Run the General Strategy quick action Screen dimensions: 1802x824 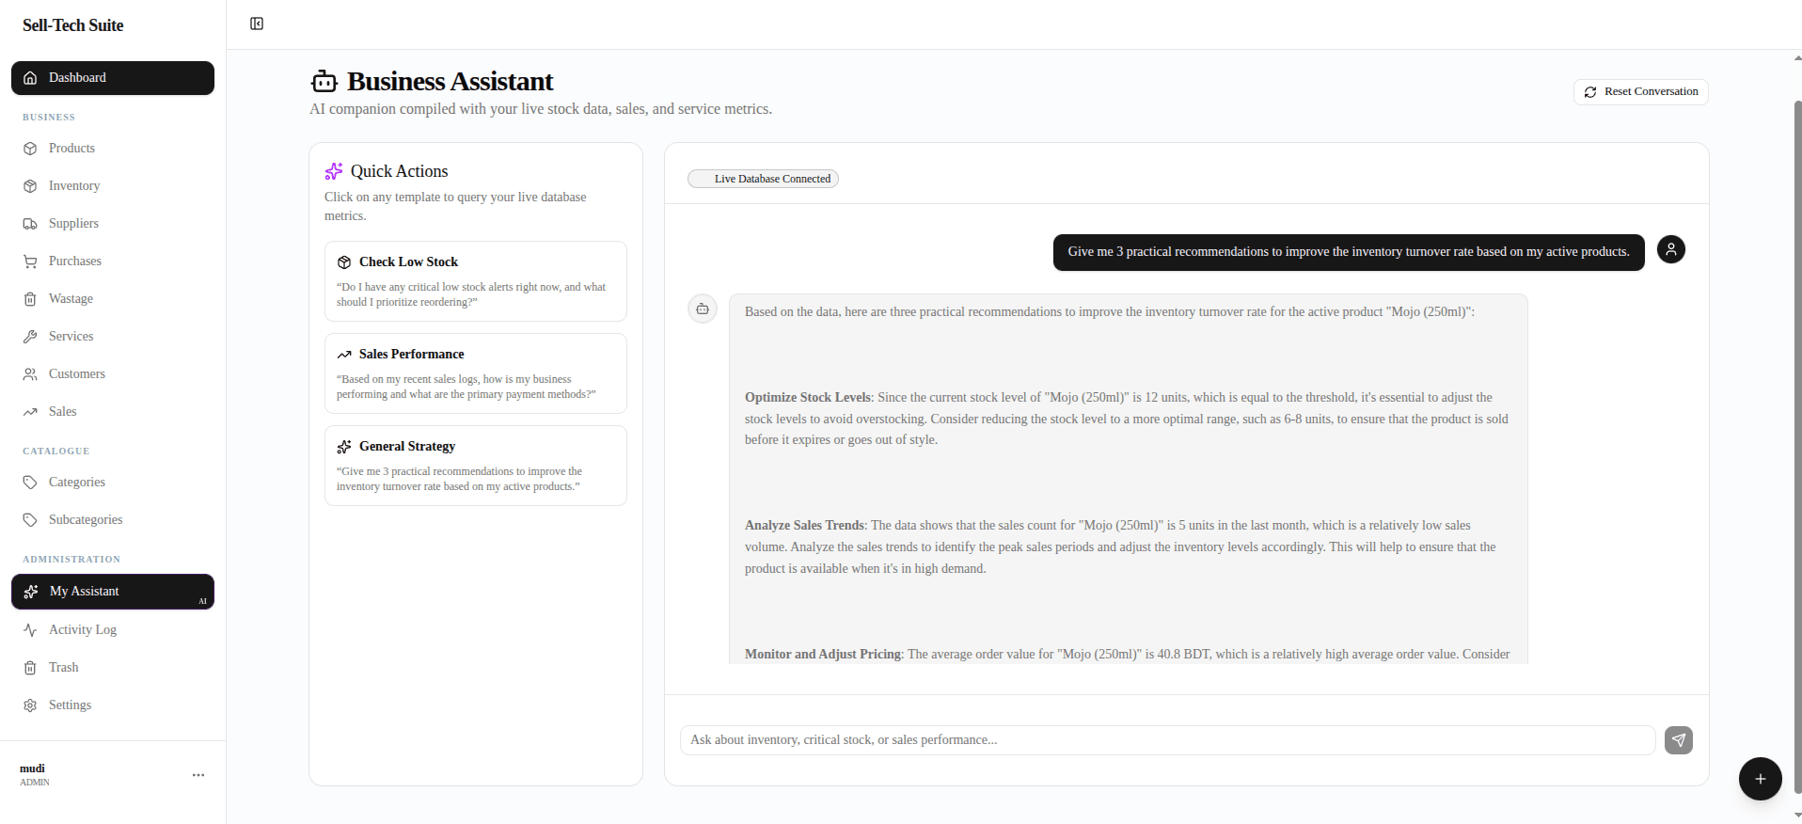pyautogui.click(x=476, y=466)
